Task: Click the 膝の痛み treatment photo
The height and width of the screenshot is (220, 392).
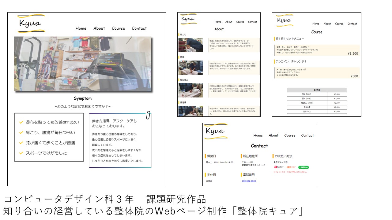Action: coord(190,90)
